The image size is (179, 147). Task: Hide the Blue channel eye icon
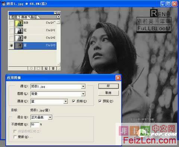pos(11,45)
